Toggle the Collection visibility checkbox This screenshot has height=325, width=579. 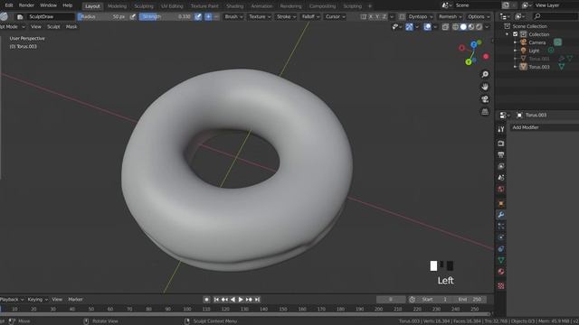point(515,34)
